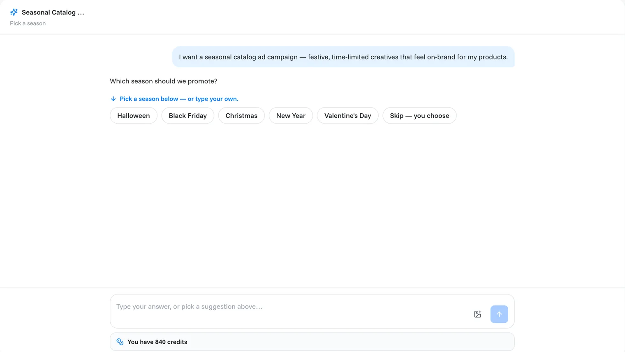The image size is (625, 352).
Task: Click the "Which season should we promote?" question
Action: pos(164,81)
